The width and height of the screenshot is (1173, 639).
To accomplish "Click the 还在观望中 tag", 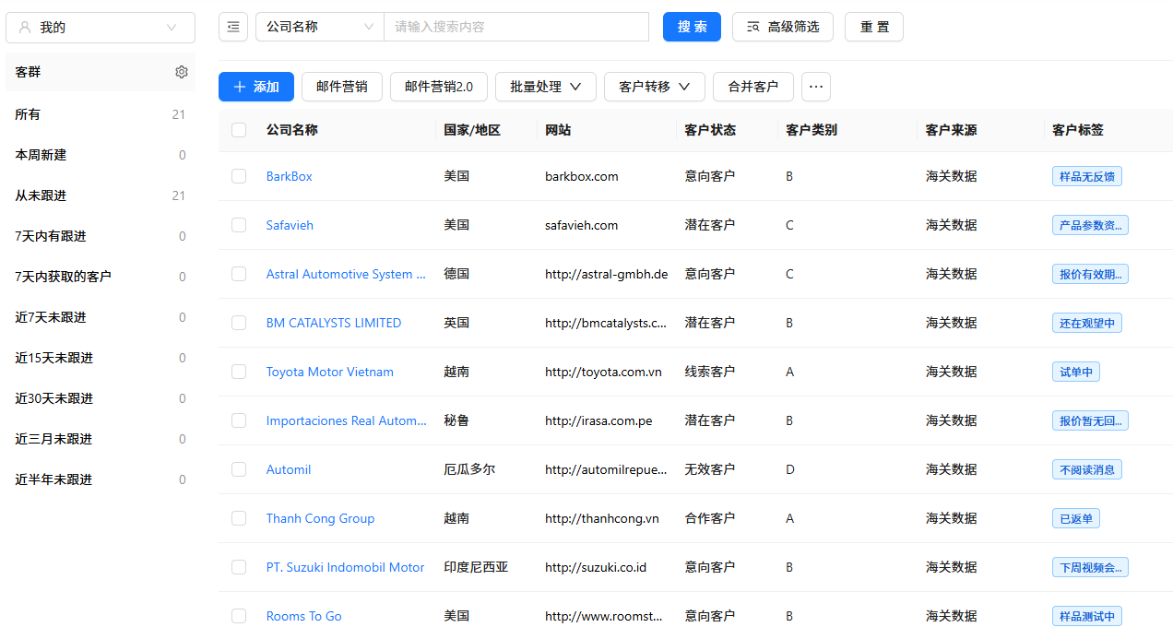I will click(x=1087, y=323).
